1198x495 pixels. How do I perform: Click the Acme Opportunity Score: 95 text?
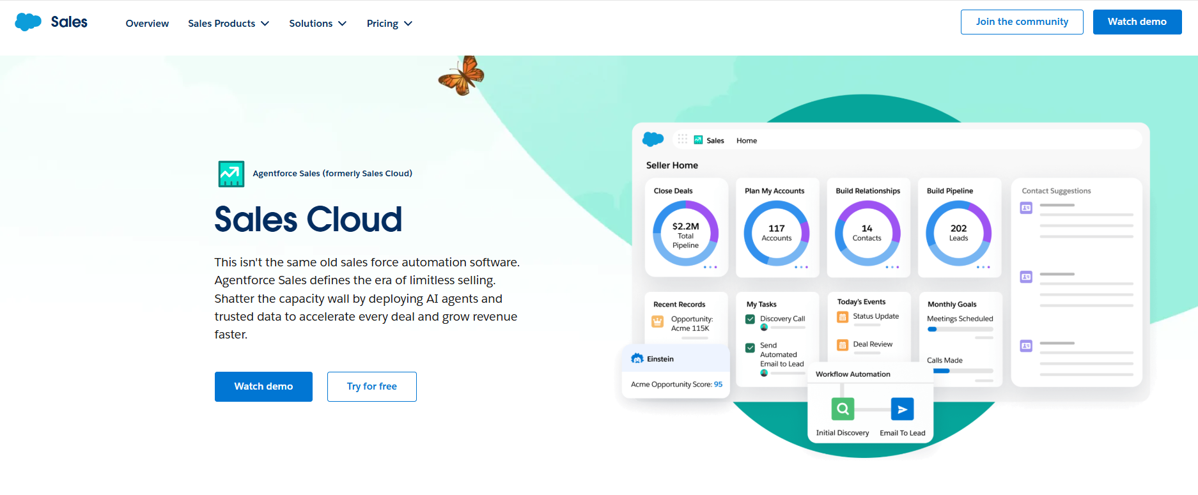coord(676,385)
